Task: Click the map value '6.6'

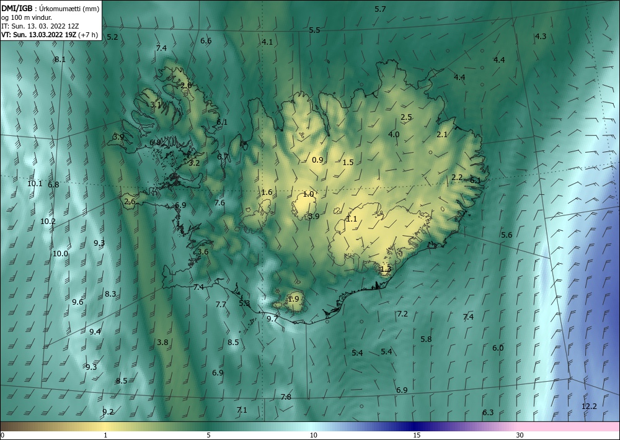Action: 206,41
